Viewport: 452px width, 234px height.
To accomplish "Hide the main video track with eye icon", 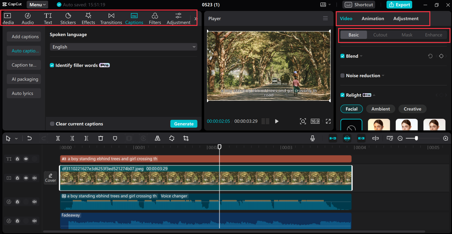I will (x=26, y=178).
